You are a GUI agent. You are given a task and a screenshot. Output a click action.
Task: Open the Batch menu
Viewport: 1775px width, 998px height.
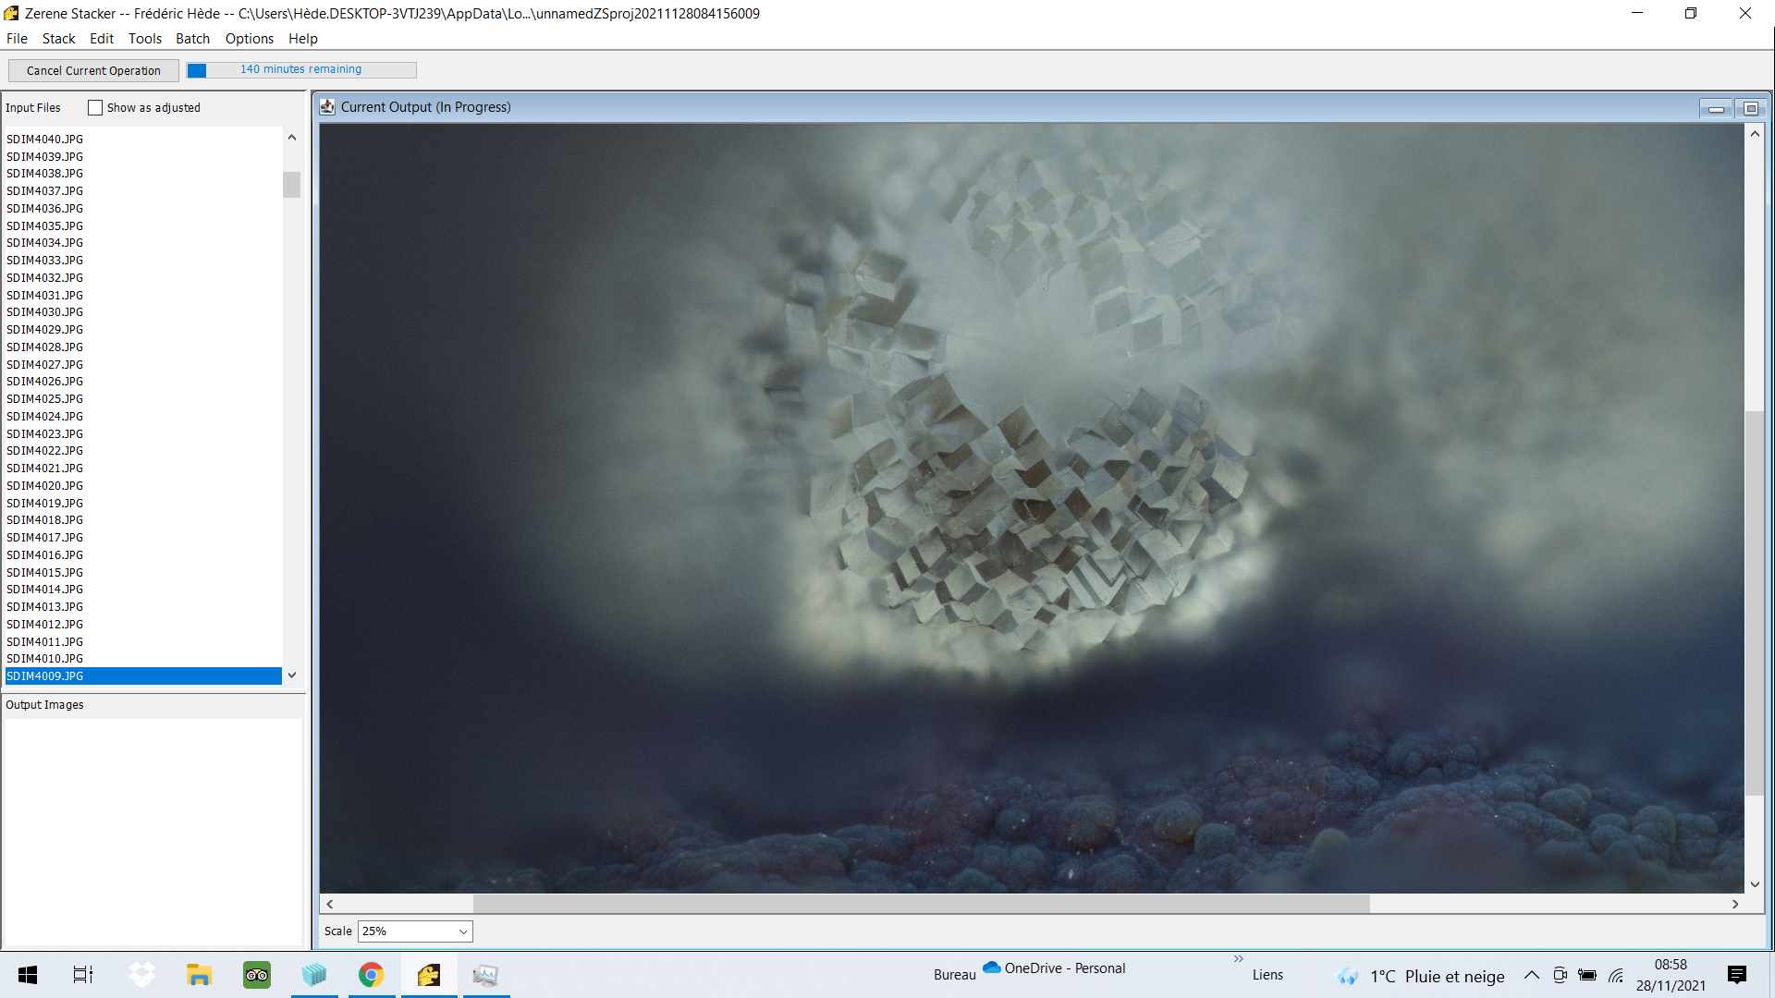[x=192, y=39]
